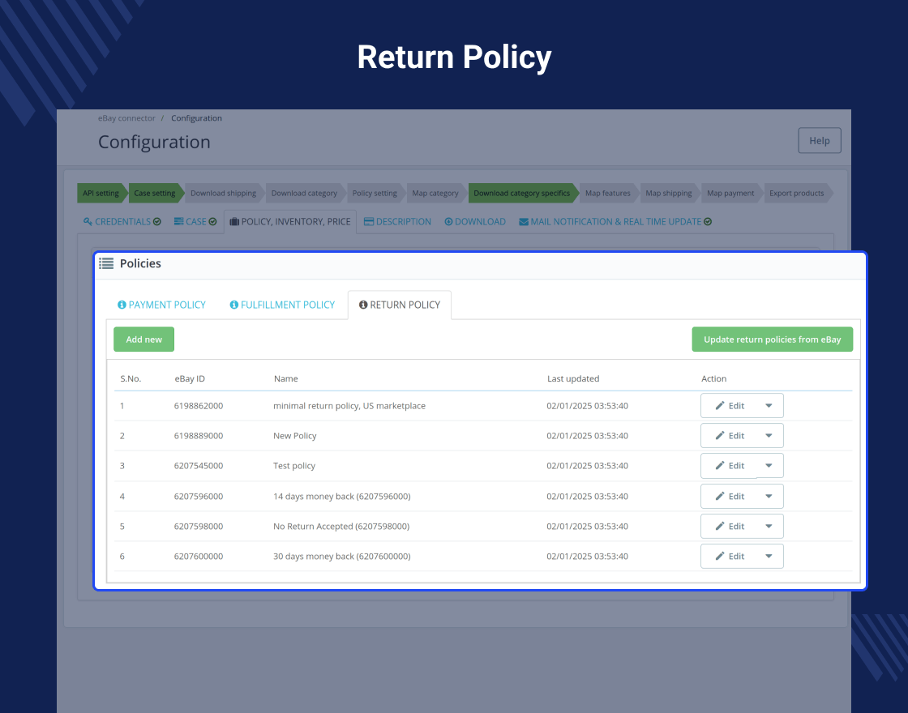This screenshot has width=908, height=713.
Task: Open the DOWNLOAD tab
Action: click(x=475, y=222)
